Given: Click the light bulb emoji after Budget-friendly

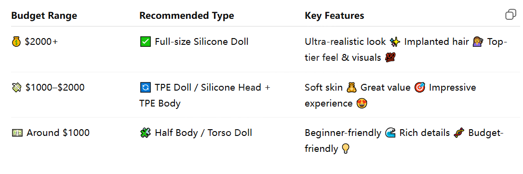Looking at the screenshot, I should click(346, 148).
